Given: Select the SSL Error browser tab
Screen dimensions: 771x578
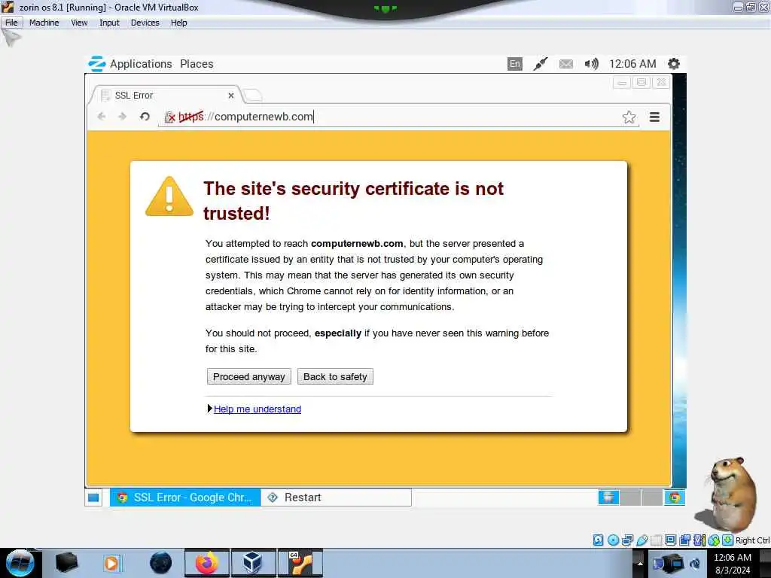Looking at the screenshot, I should pos(165,96).
